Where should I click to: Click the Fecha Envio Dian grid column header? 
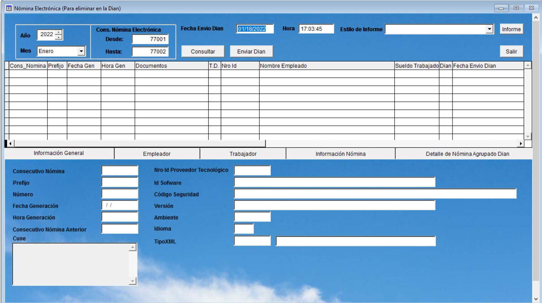pos(488,66)
